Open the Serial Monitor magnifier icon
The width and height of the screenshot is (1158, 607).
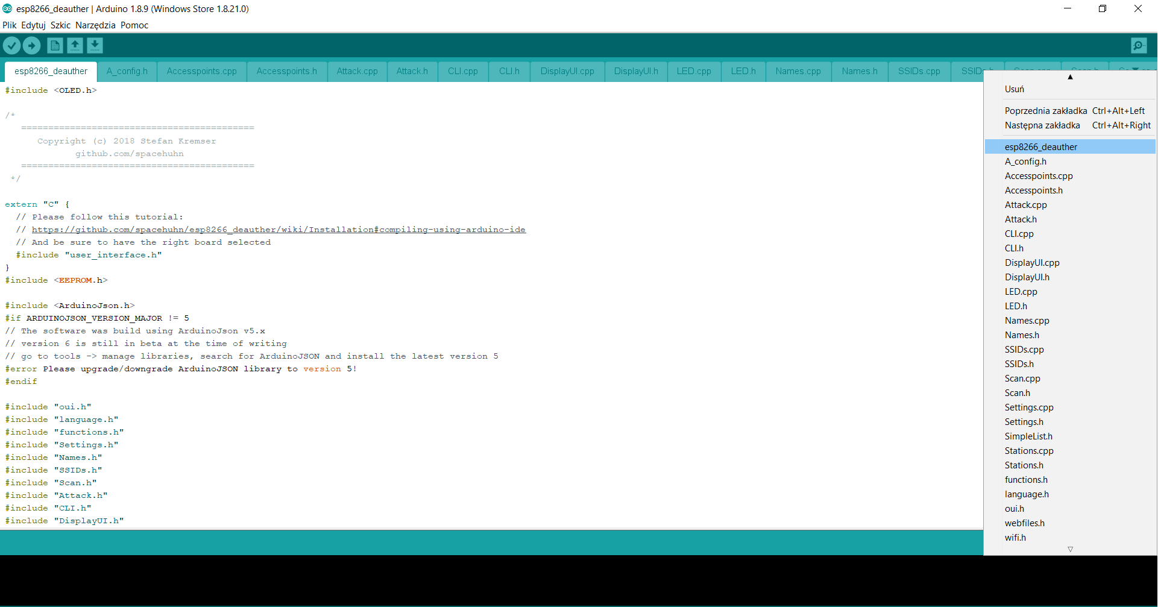pos(1139,45)
